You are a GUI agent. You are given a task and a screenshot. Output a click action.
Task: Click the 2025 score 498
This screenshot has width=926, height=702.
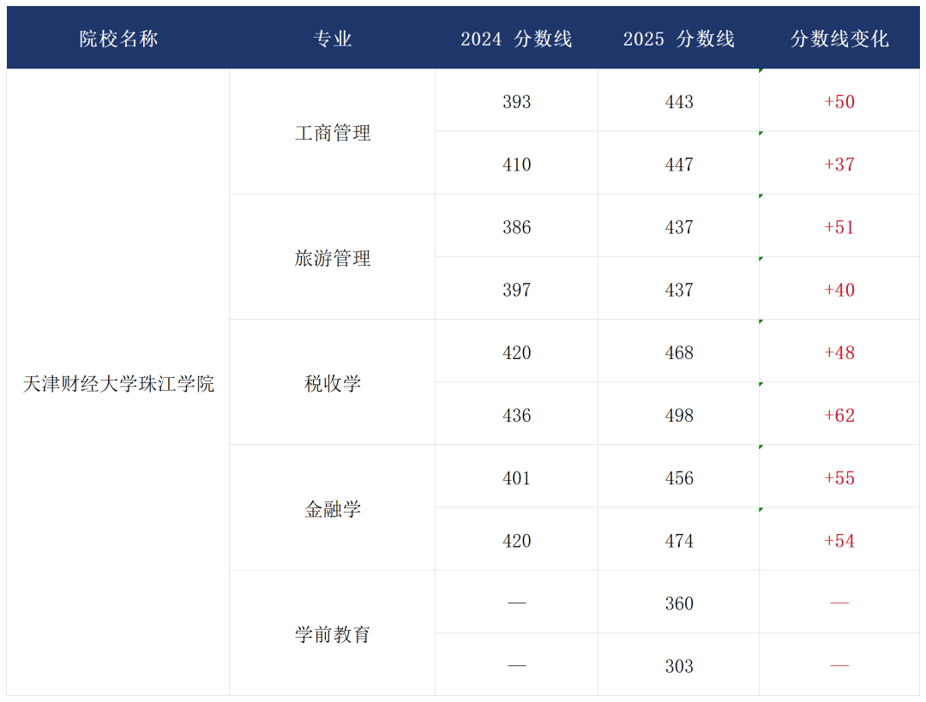pyautogui.click(x=679, y=415)
